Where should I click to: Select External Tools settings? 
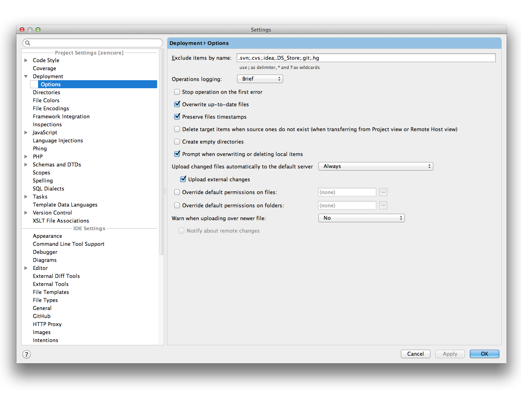tap(51, 284)
